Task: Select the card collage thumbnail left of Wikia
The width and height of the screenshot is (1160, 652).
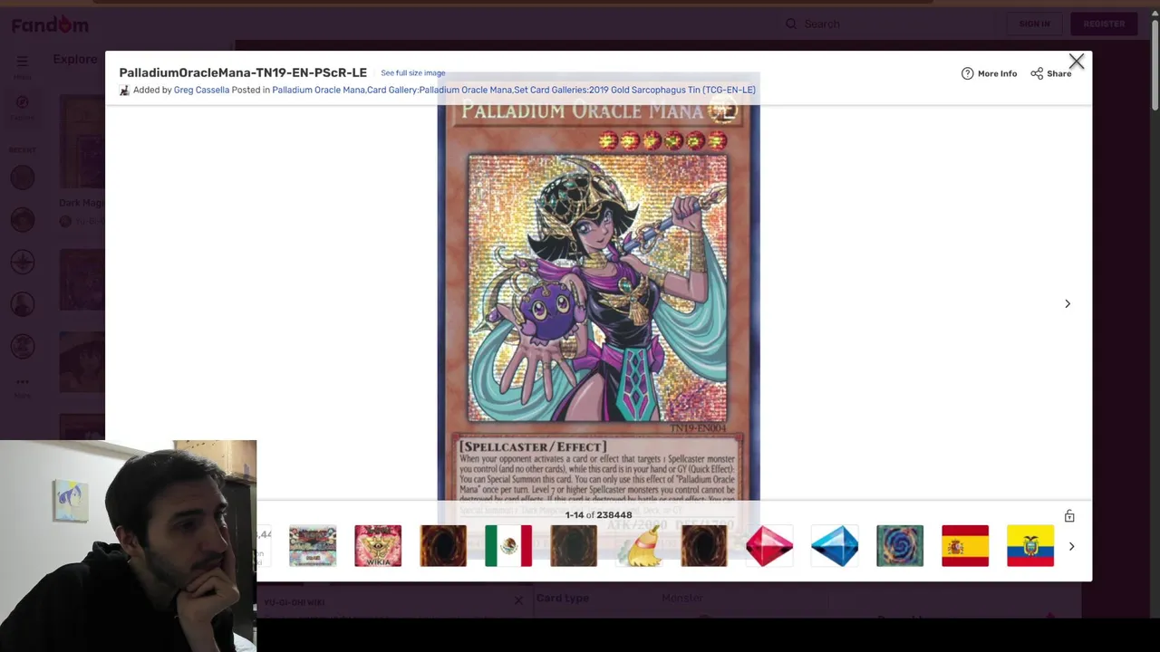Action: point(313,546)
